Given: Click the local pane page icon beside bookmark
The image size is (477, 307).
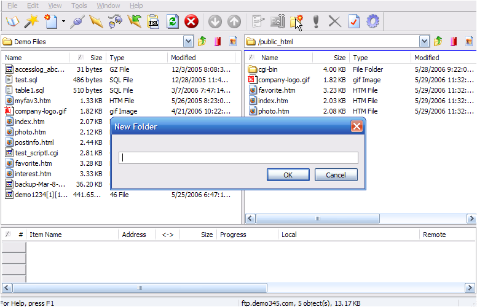Looking at the screenshot, I should 233,41.
